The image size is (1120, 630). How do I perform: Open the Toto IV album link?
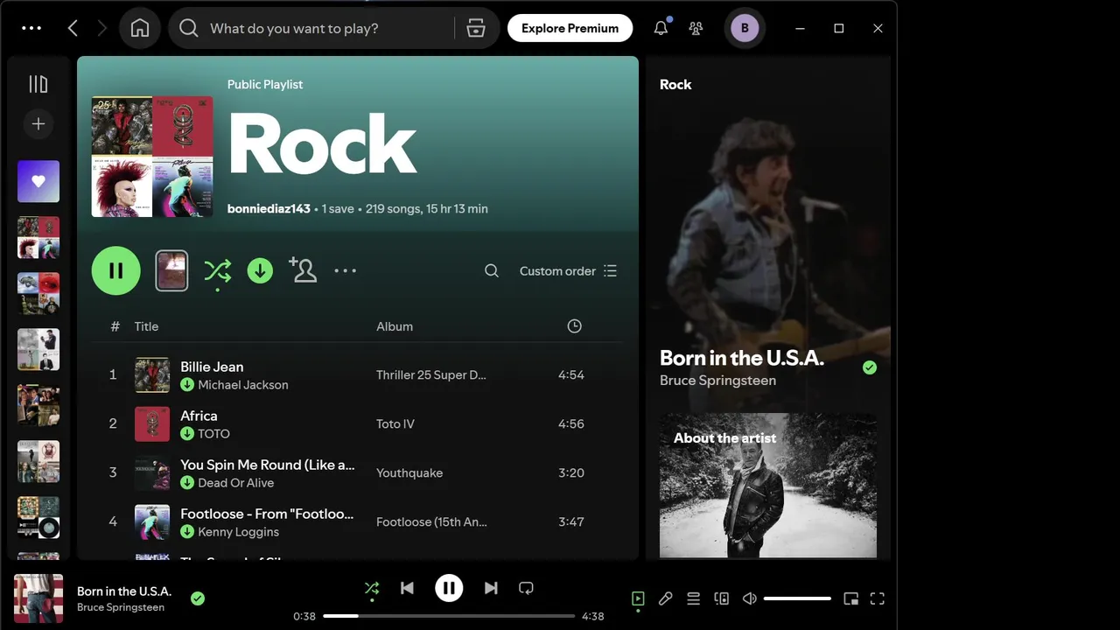[x=395, y=423]
